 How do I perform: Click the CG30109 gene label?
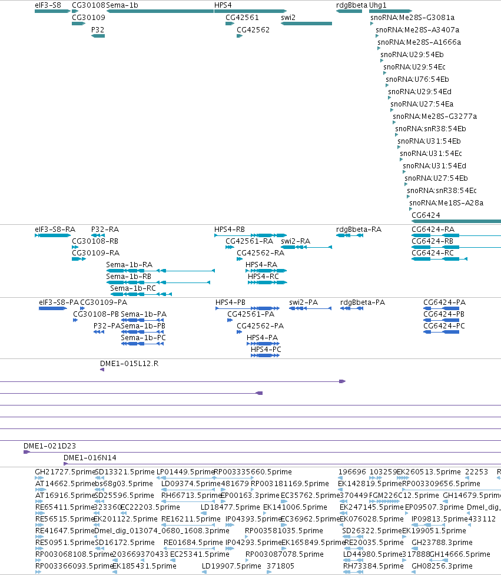click(x=88, y=18)
